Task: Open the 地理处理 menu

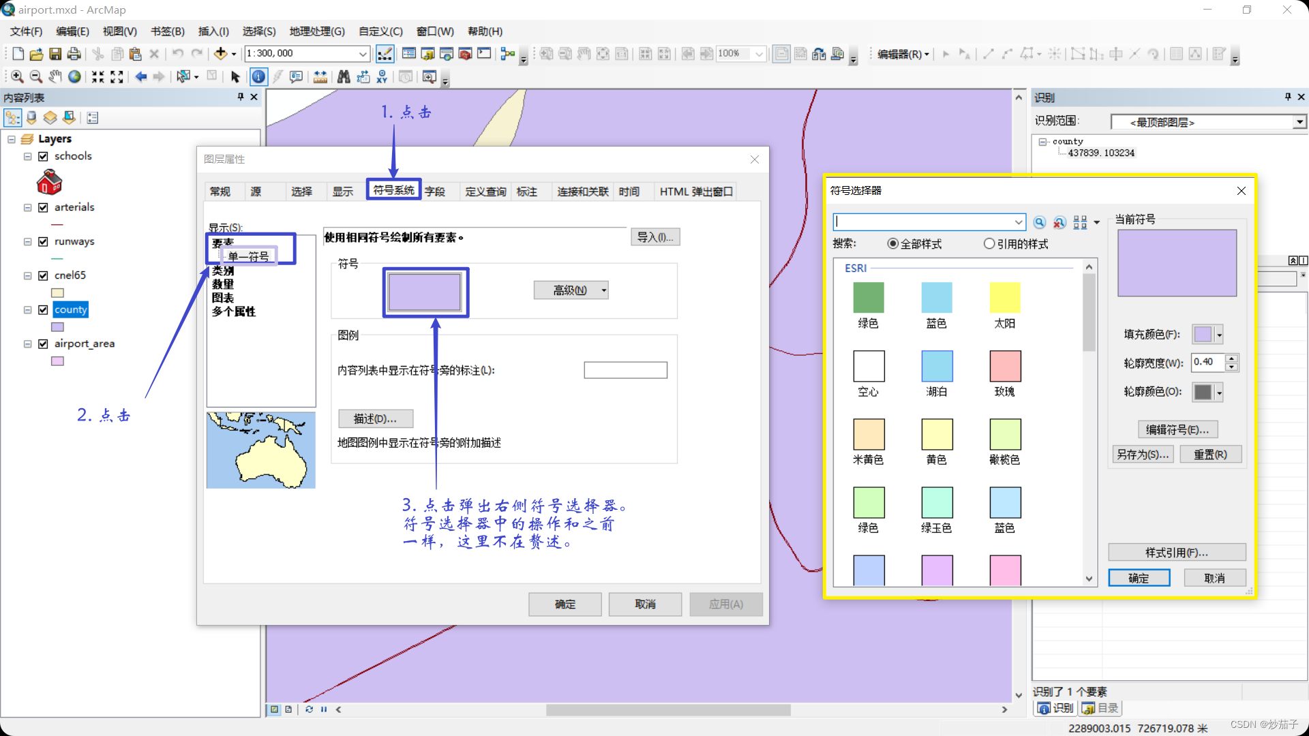Action: (x=316, y=31)
